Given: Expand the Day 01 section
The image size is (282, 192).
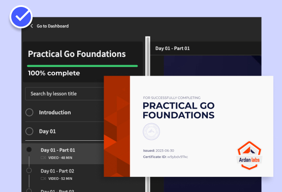Looking at the screenshot, I should (x=47, y=131).
